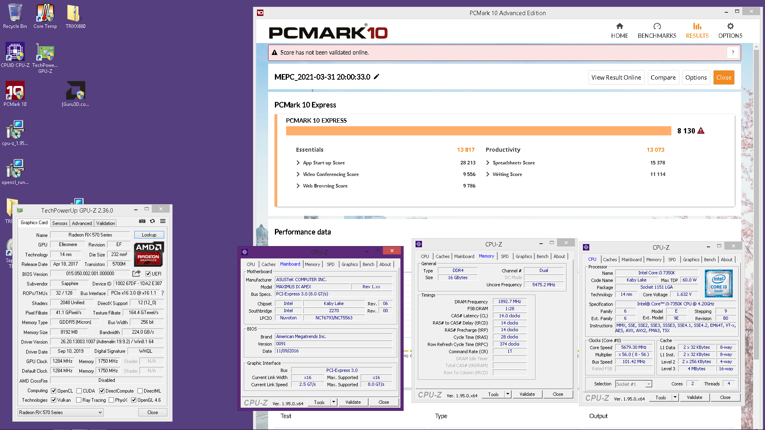
Task: Click the Options button beside Compare
Action: 696,77
